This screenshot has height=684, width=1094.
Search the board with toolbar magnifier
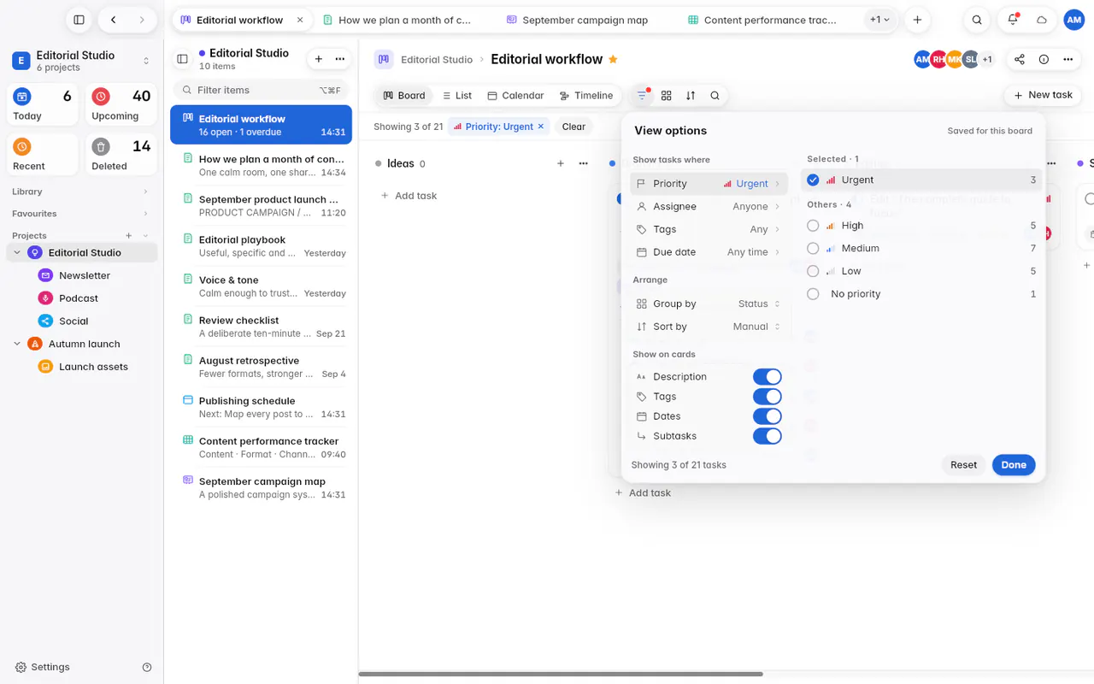(x=715, y=96)
